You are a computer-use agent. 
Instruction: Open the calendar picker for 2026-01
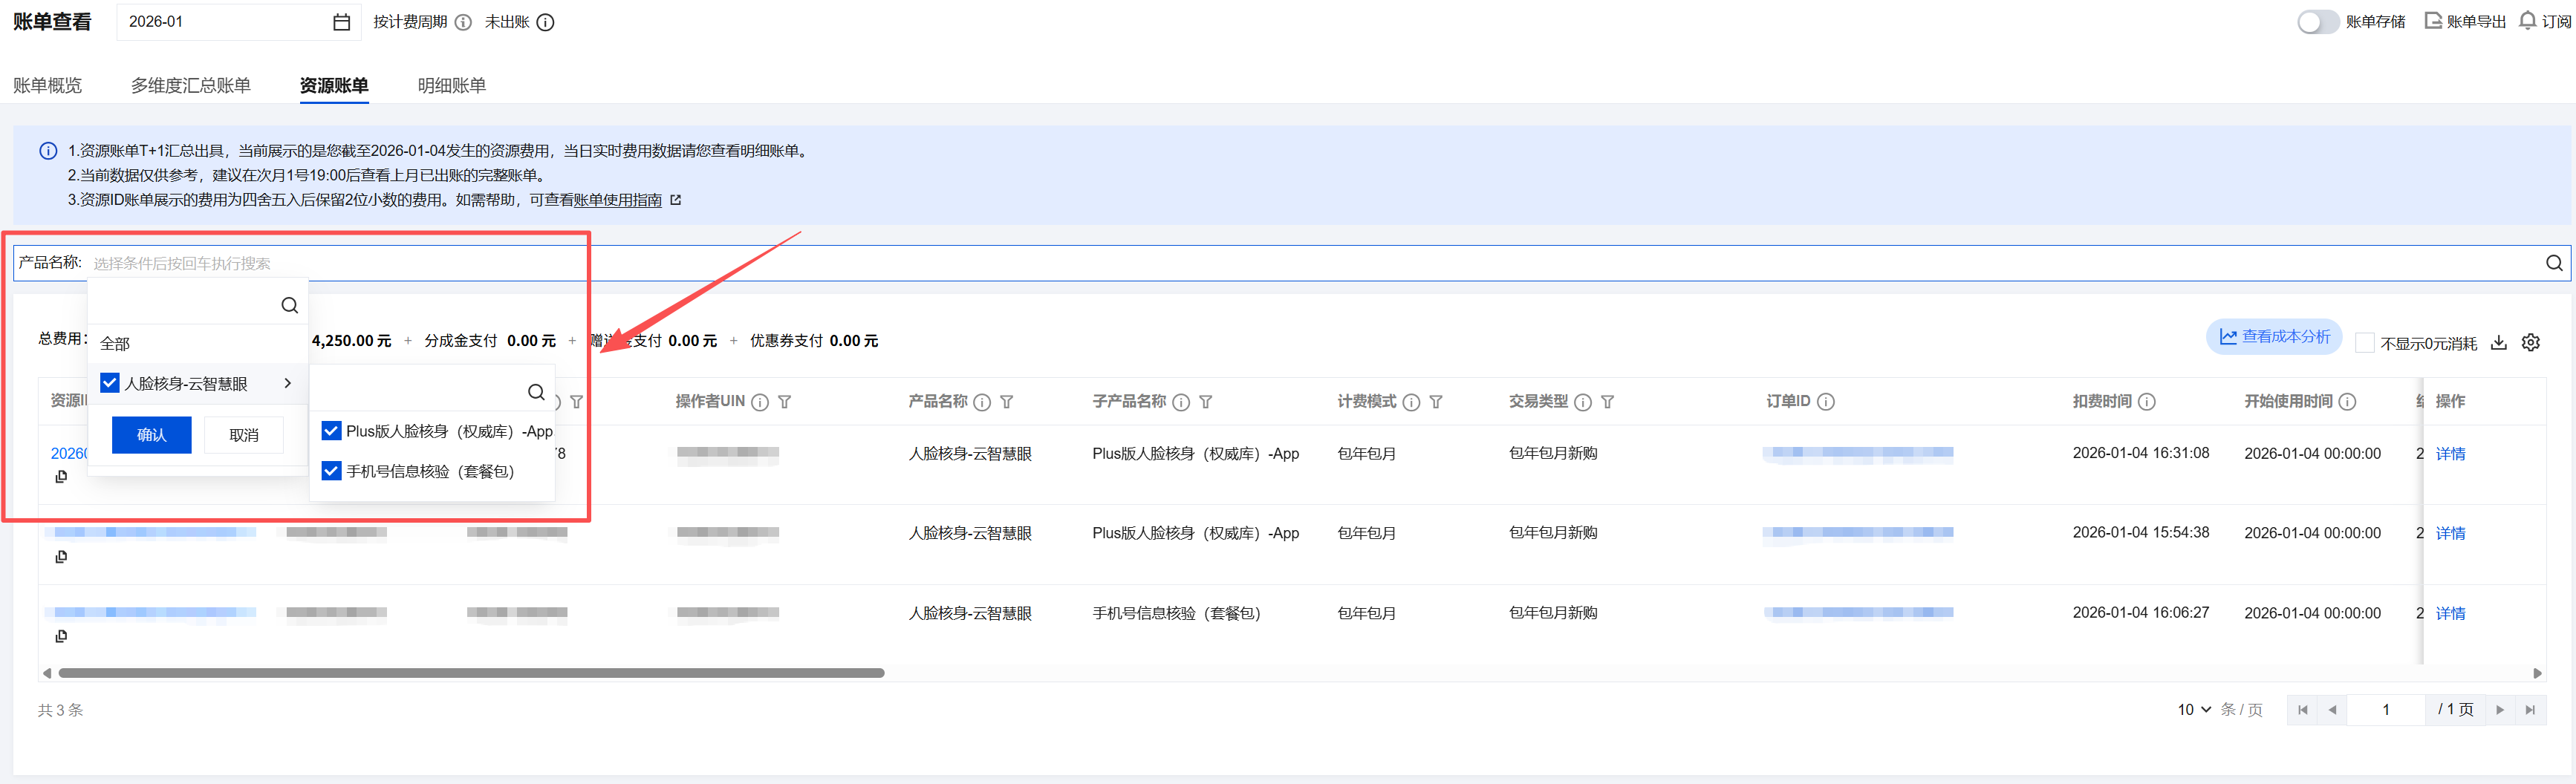click(x=341, y=22)
